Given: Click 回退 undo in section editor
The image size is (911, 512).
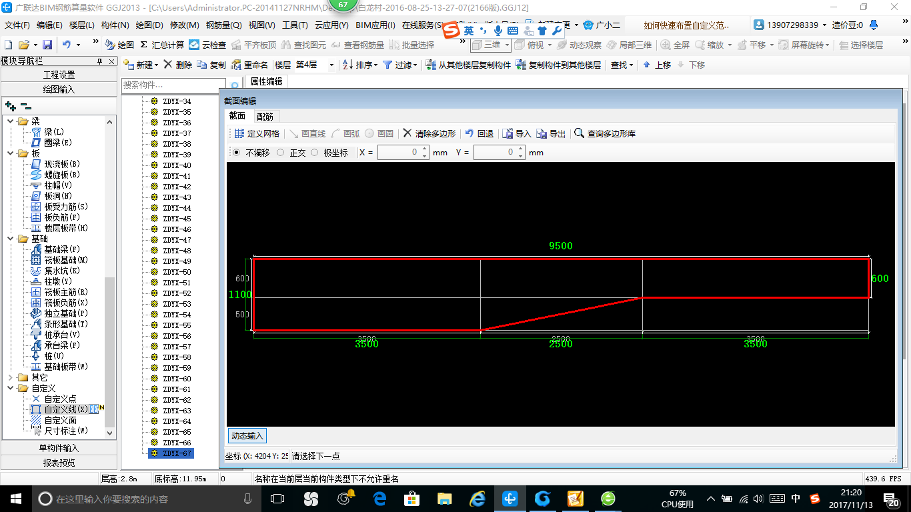Looking at the screenshot, I should (x=480, y=133).
